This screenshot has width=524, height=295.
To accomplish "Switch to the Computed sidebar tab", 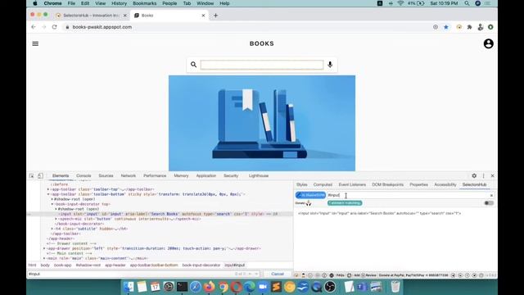I will pos(323,184).
